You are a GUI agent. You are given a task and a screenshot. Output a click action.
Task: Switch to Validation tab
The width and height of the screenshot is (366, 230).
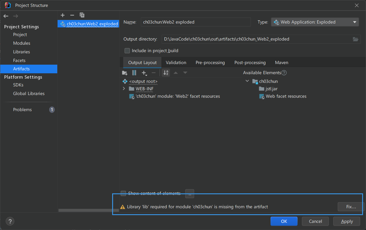tap(176, 63)
